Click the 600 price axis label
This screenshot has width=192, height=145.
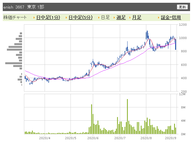click(184, 65)
